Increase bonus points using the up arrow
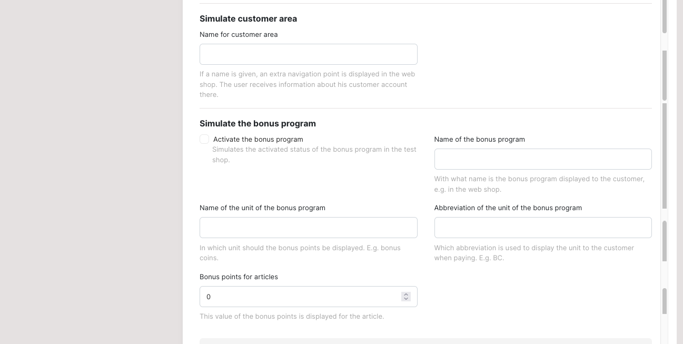This screenshot has width=683, height=344. coord(406,294)
